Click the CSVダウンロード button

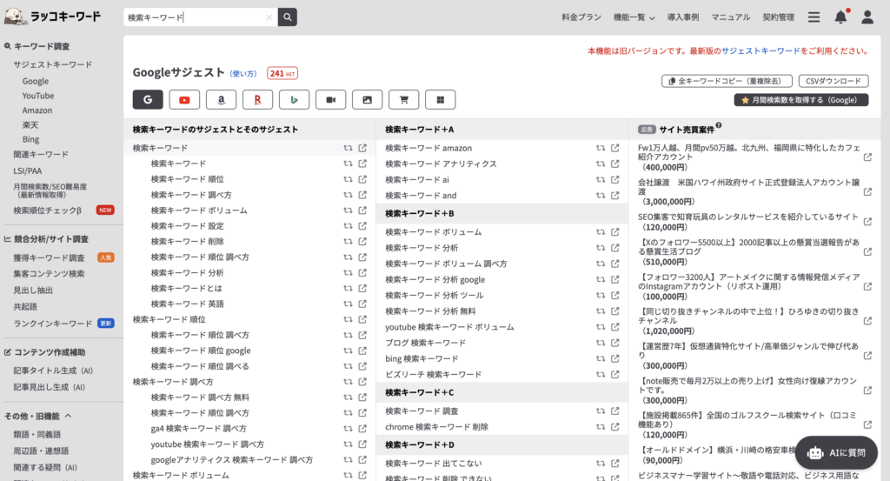tap(834, 81)
